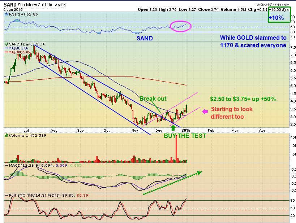This screenshot has height=223, width=296.
Task: Click the 2-Jan-2015 date label
Action: point(13,9)
